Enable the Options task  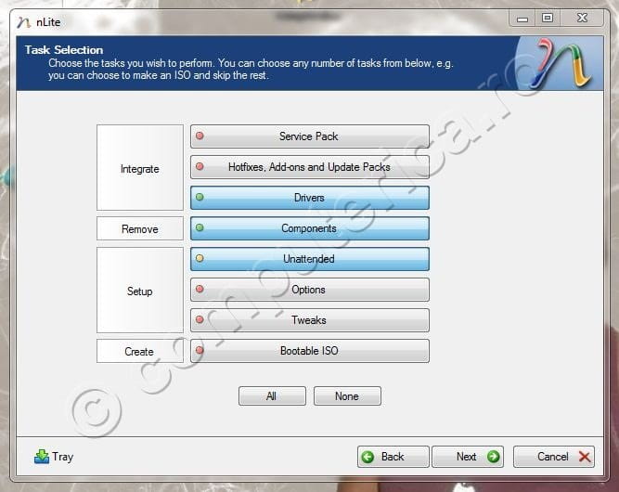coord(310,290)
